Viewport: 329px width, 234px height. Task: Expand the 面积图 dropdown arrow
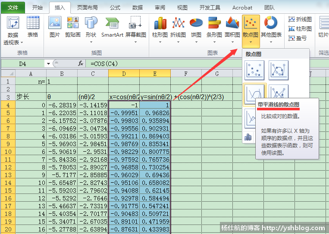tap(232, 42)
